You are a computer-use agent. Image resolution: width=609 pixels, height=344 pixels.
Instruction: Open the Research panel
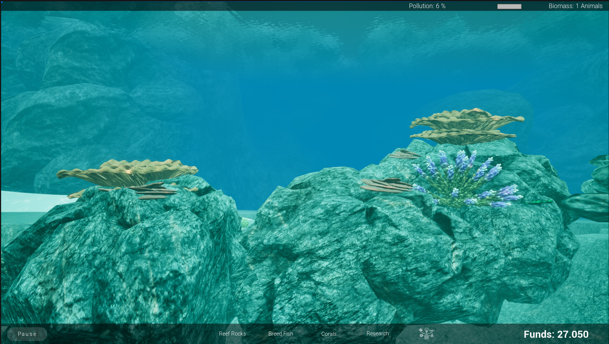point(378,333)
